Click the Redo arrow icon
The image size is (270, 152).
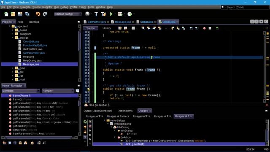click(45, 14)
